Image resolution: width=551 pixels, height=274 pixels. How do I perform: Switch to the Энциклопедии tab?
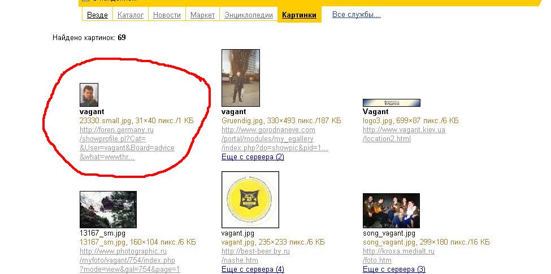click(x=248, y=15)
